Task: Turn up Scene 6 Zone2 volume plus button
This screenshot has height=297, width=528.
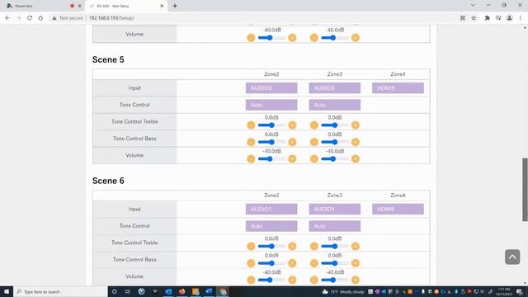Action: (x=292, y=280)
